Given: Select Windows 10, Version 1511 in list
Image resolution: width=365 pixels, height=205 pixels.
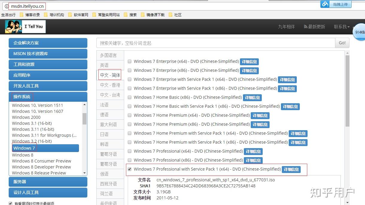Looking at the screenshot, I should coord(37,105).
